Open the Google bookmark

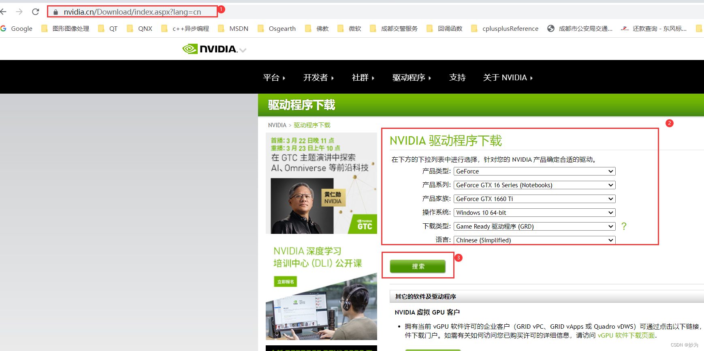coord(17,28)
